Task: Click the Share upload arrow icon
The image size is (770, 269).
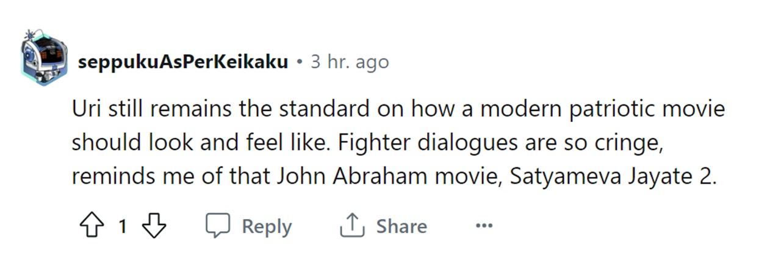Action: (x=352, y=226)
